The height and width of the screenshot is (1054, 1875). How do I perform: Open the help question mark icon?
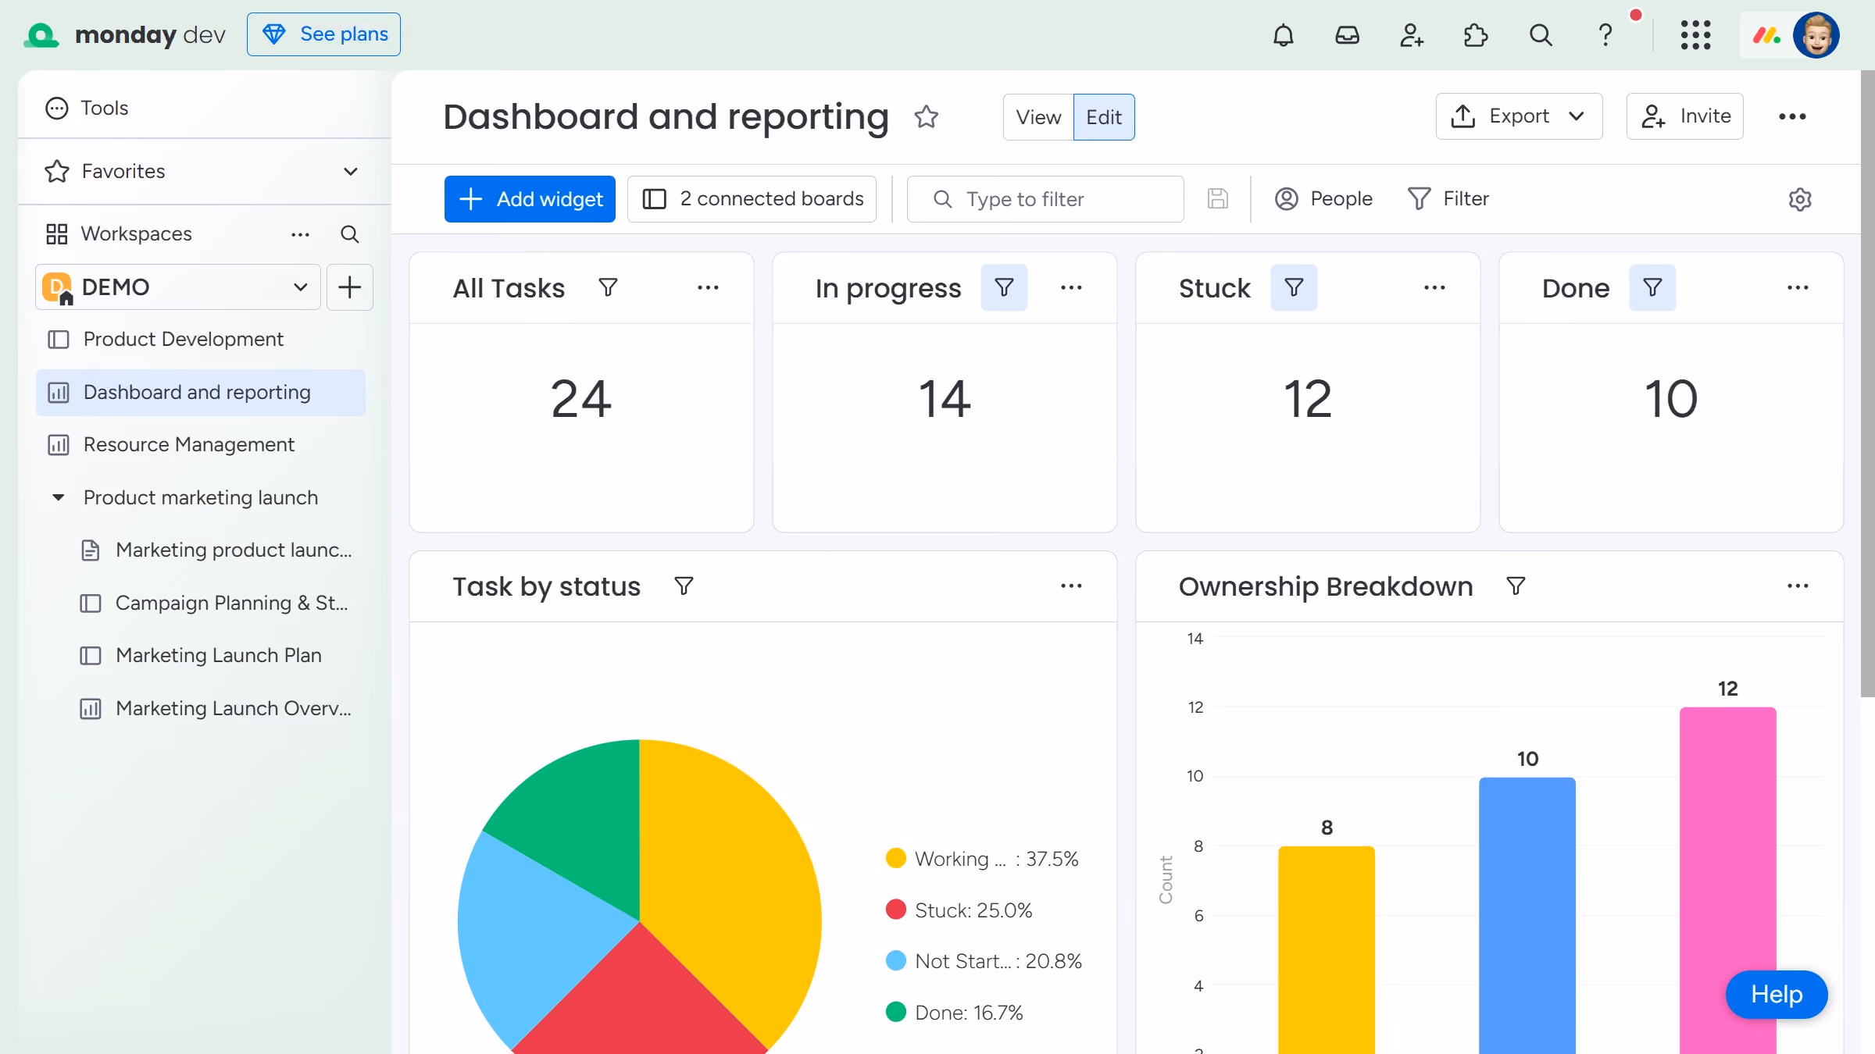pyautogui.click(x=1605, y=35)
